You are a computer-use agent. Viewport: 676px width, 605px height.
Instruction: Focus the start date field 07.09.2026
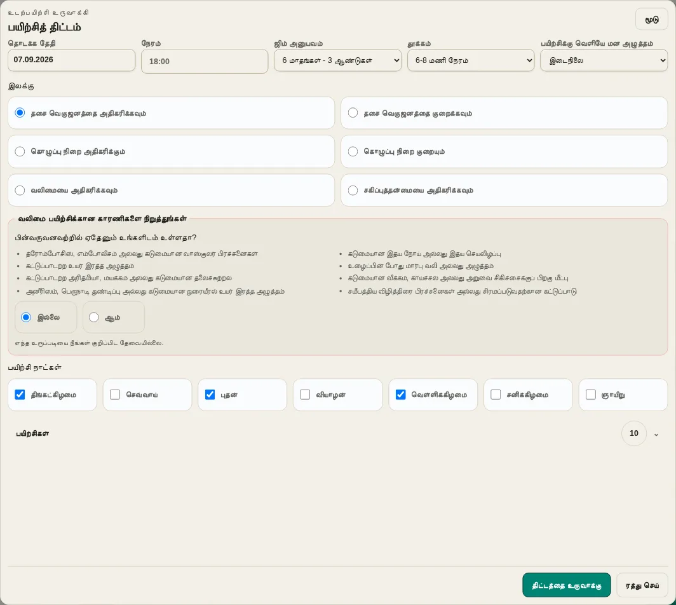[x=72, y=60]
